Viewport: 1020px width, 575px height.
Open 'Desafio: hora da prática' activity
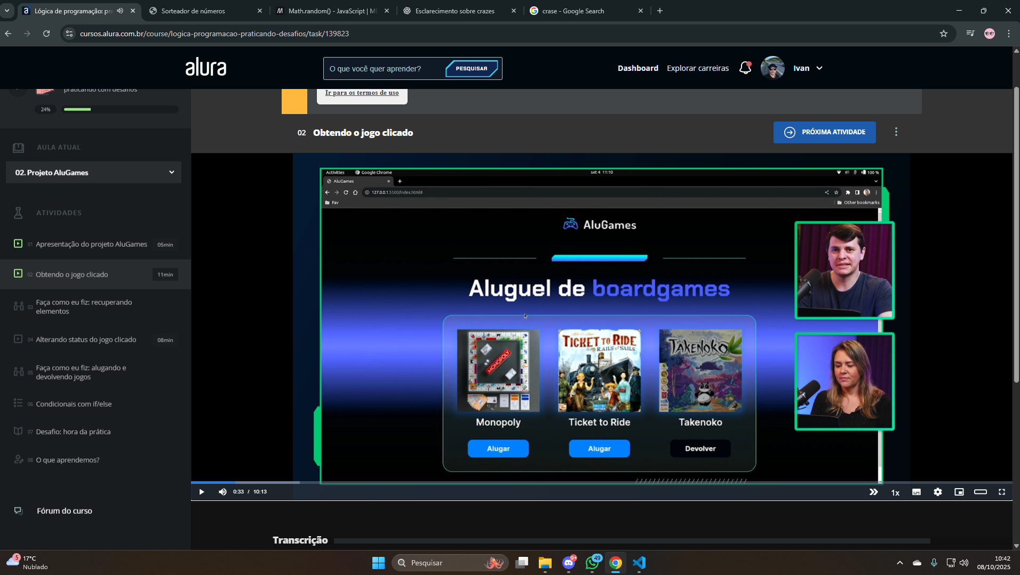coord(73,432)
